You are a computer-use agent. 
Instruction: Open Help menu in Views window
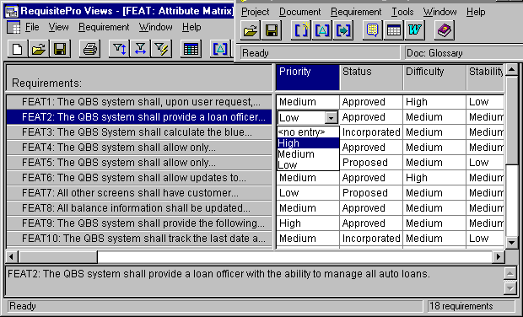[x=191, y=27]
